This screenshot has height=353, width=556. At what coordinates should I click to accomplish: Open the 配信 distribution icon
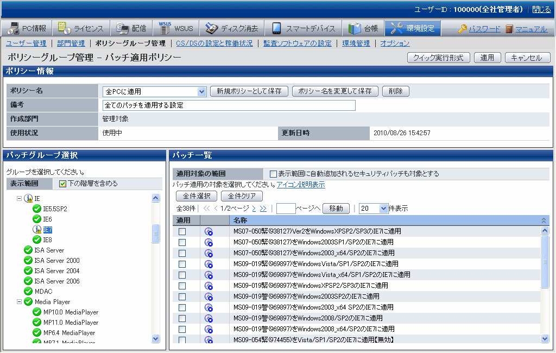(123, 28)
